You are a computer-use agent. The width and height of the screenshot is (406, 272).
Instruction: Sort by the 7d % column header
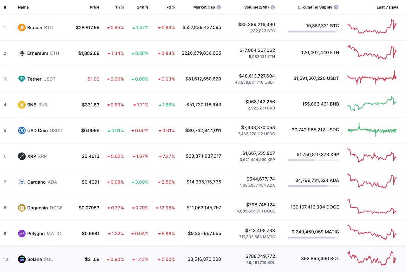(170, 7)
